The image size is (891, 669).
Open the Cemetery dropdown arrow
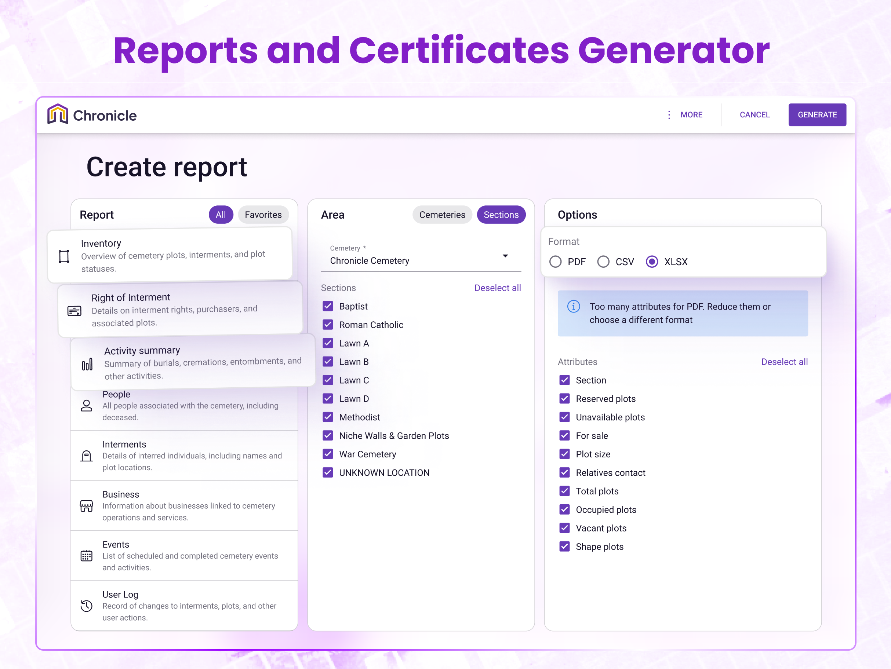pyautogui.click(x=505, y=256)
